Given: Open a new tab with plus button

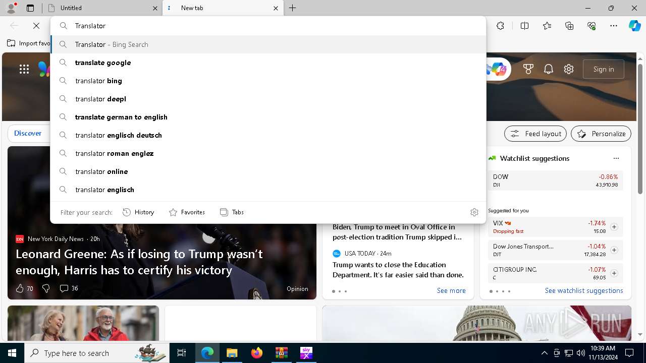Looking at the screenshot, I should coord(293,8).
